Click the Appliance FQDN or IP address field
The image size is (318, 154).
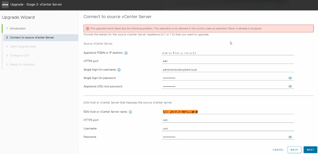click(x=228, y=53)
